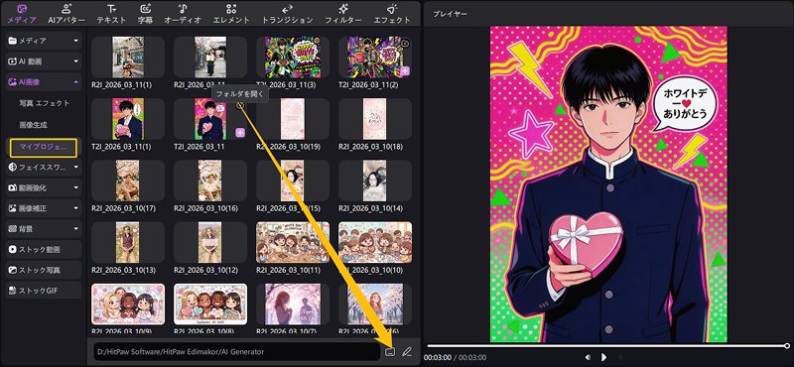Viewport: 794px width, 367px height.
Task: Select thumbnail R2I_2026_03_10(17)
Action: (x=128, y=181)
